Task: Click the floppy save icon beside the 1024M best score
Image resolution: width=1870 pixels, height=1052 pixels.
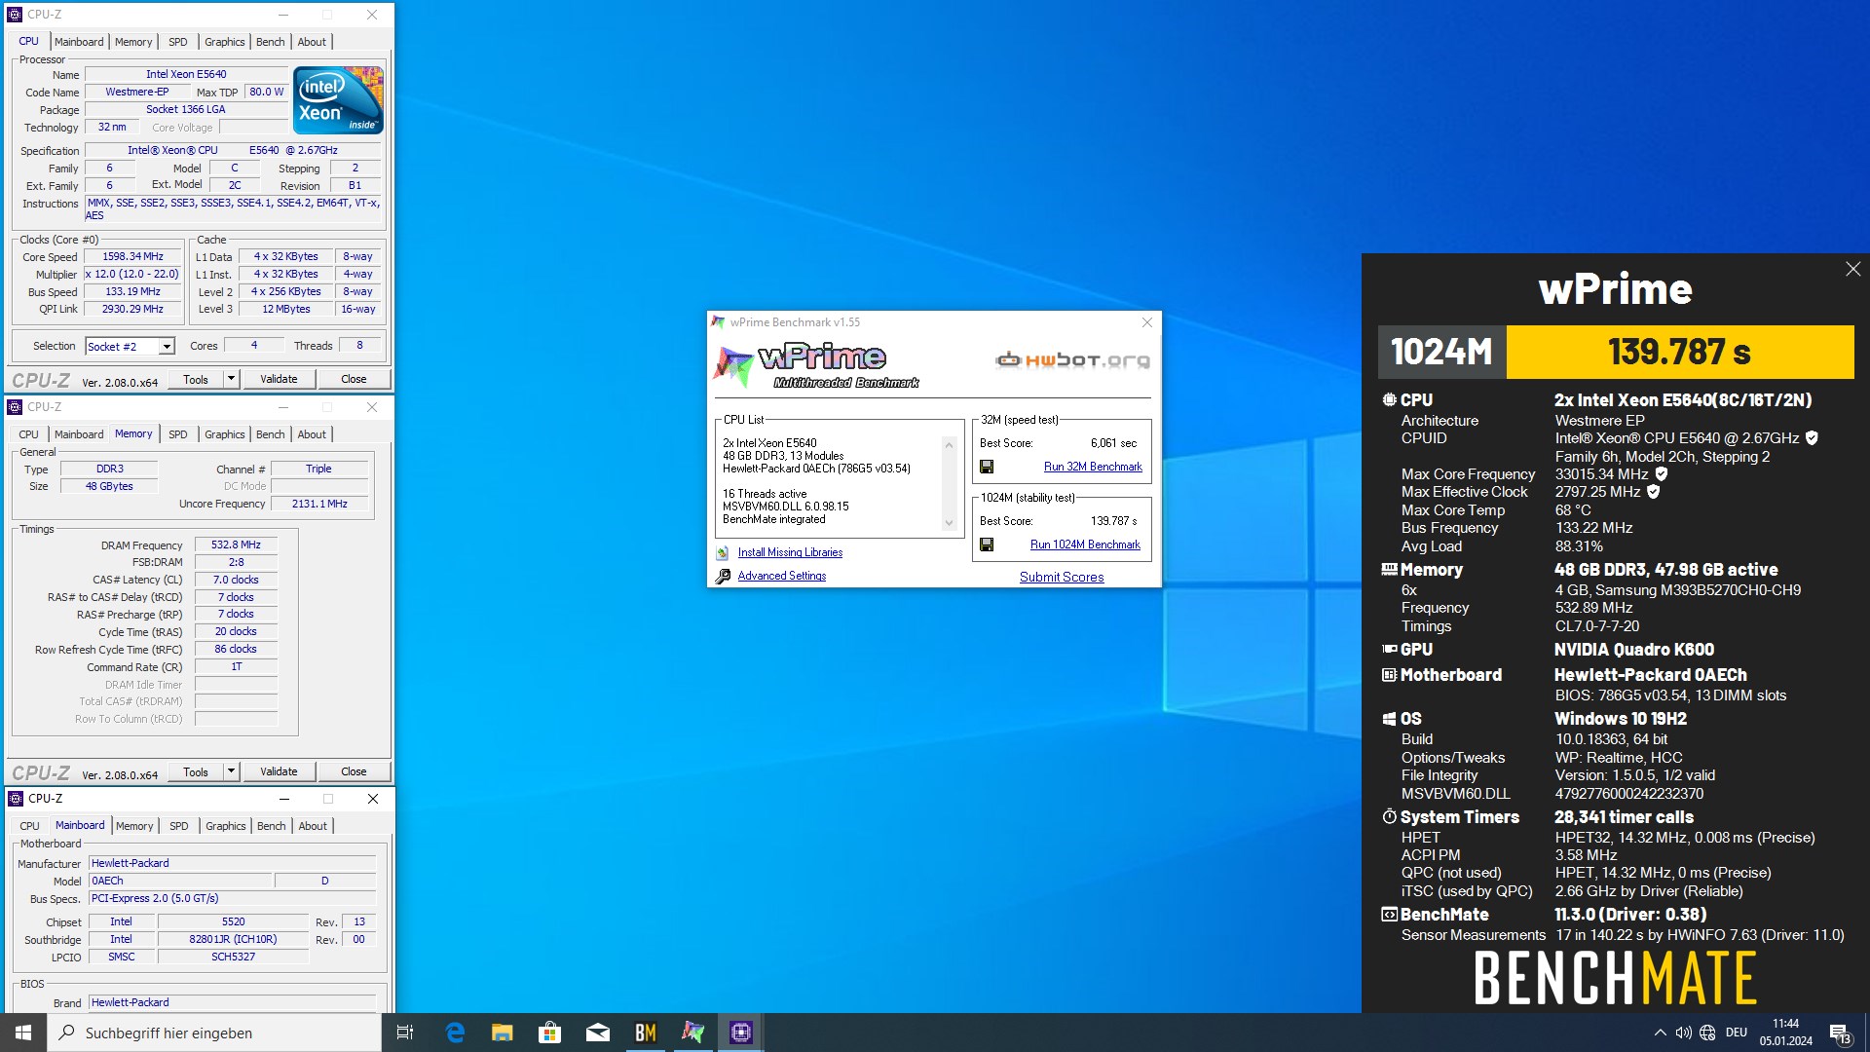Action: pyautogui.click(x=987, y=545)
